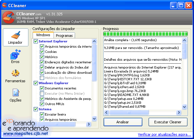194x139 pixels.
Task: Toggle Endereços digitados recentemente checkbox
Action: [x=42, y=62]
